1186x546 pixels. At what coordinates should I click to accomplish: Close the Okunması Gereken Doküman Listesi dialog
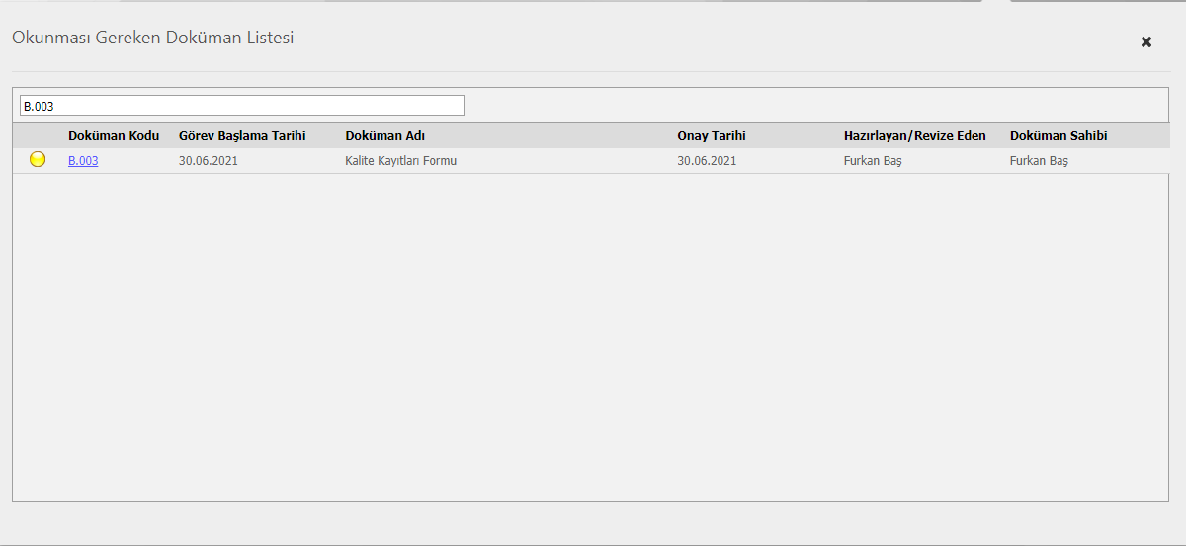[1146, 42]
